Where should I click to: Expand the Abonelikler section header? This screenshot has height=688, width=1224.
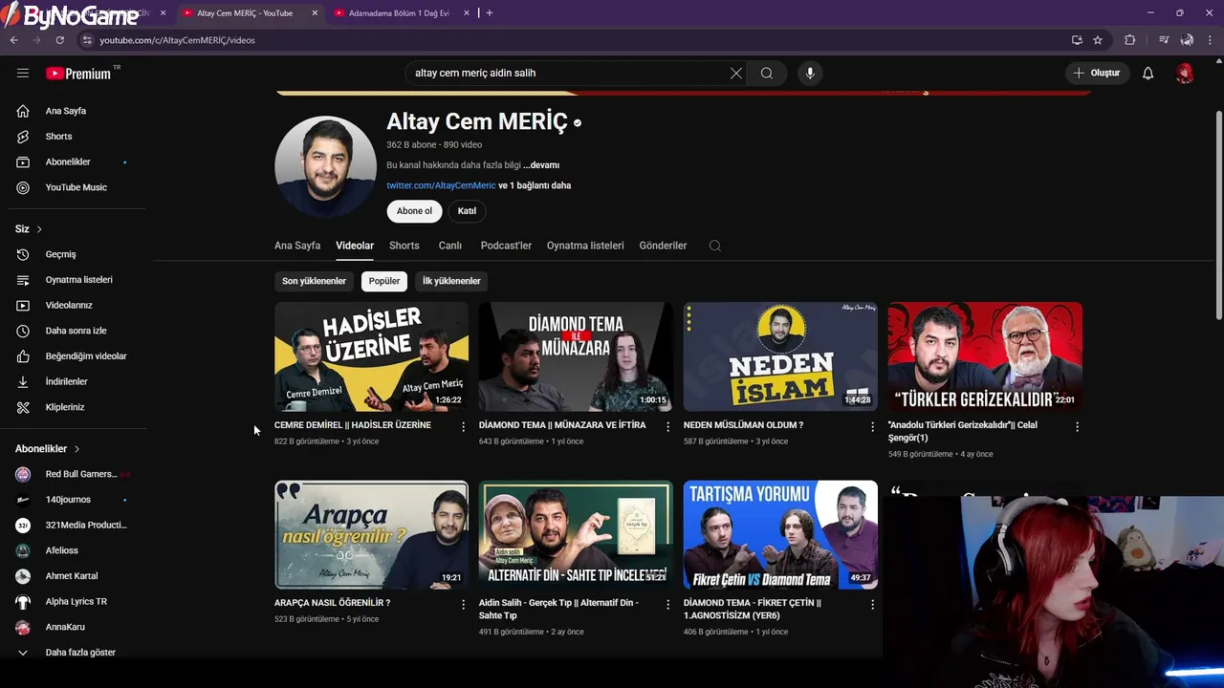coord(48,448)
